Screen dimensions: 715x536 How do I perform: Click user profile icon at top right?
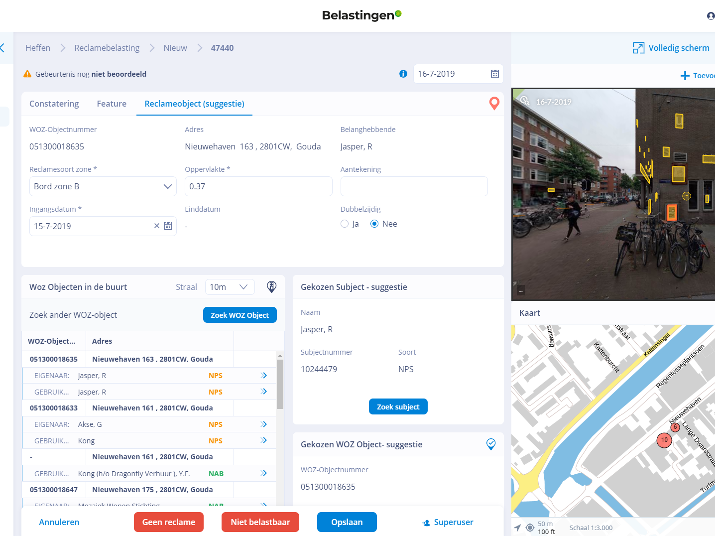point(711,16)
